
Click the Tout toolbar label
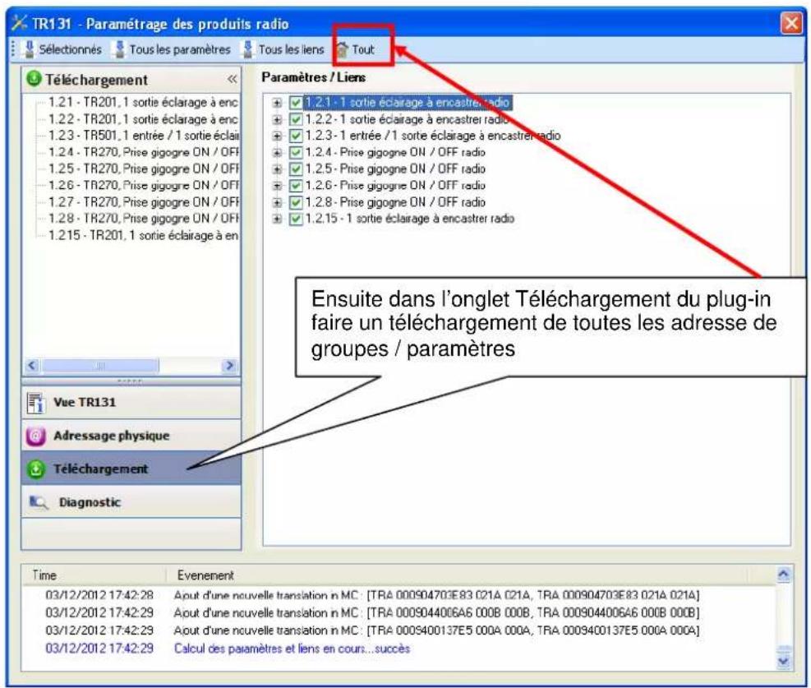363,49
